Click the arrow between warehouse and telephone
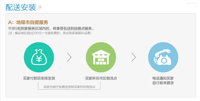The height and width of the screenshot is (101, 200). pyautogui.click(x=134, y=57)
